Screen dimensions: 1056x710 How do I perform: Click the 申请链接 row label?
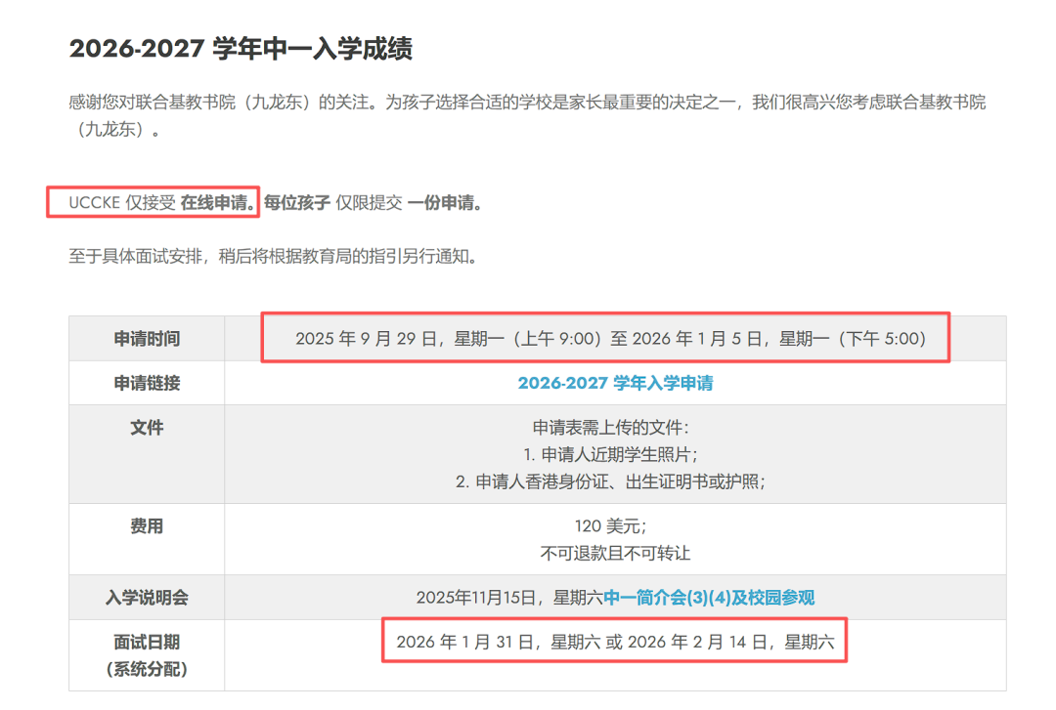pyautogui.click(x=147, y=383)
